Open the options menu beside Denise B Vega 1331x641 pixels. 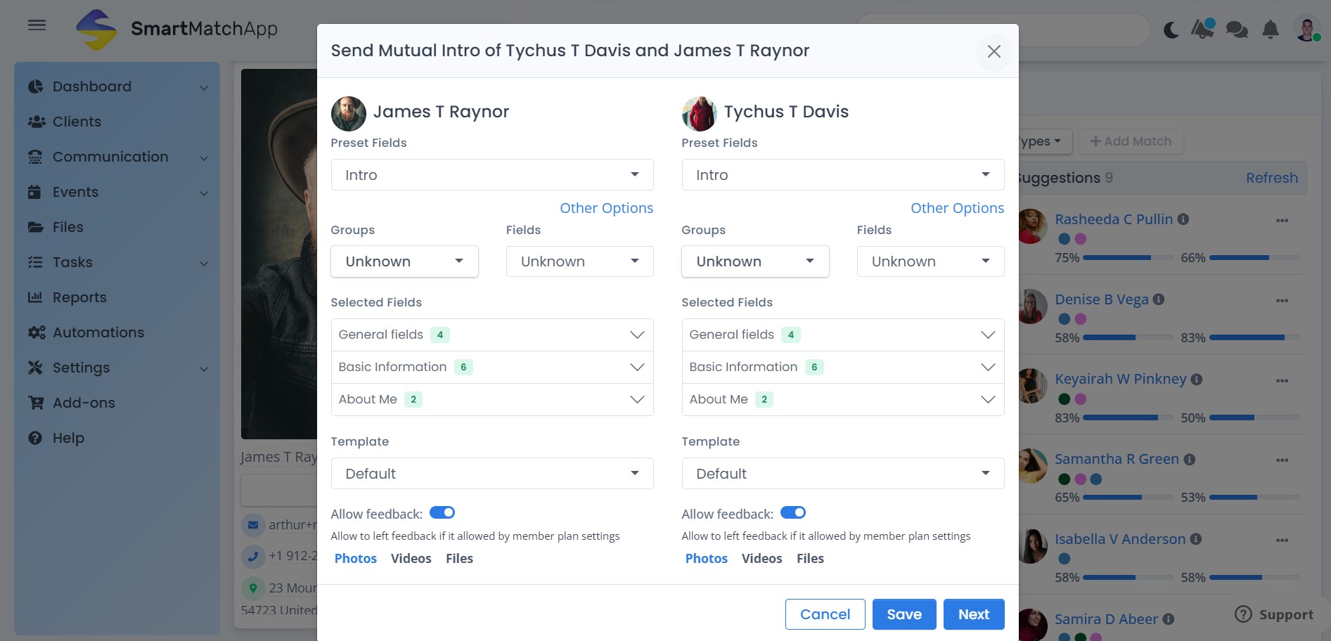click(1282, 300)
